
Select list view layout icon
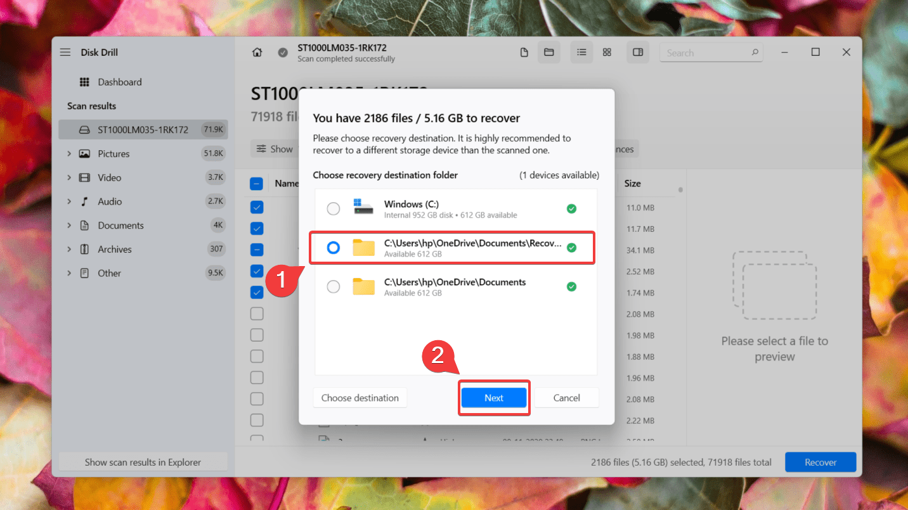pos(581,53)
